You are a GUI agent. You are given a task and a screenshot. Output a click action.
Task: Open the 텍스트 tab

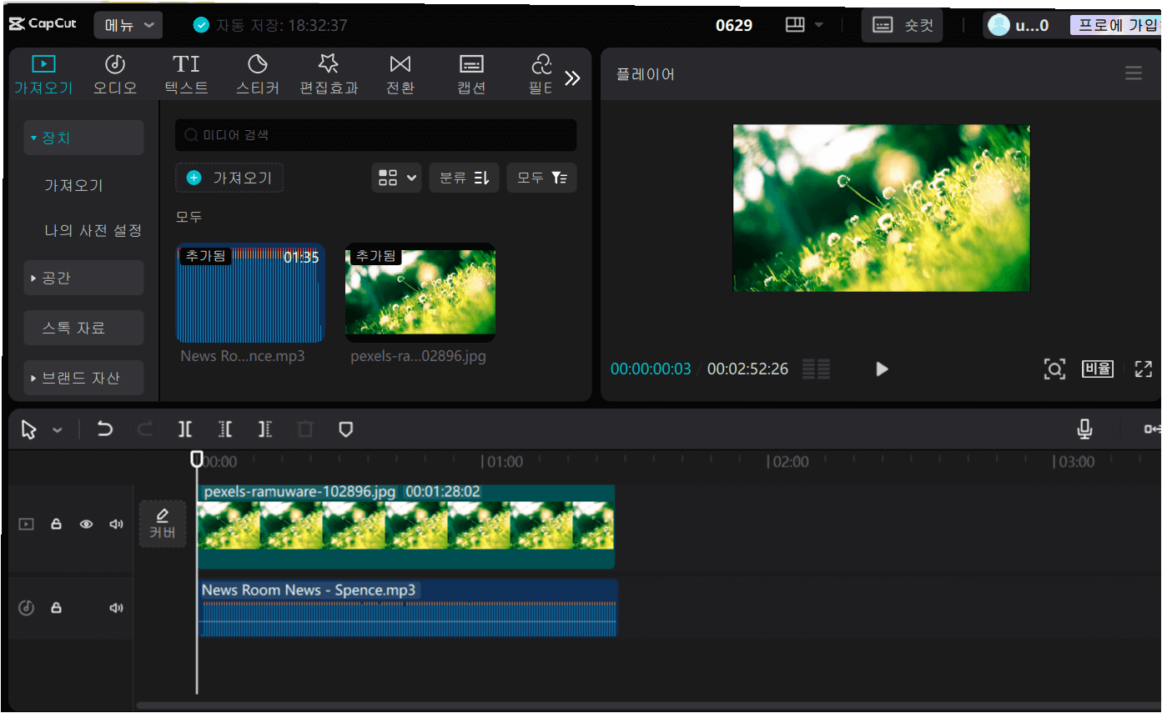pos(186,74)
